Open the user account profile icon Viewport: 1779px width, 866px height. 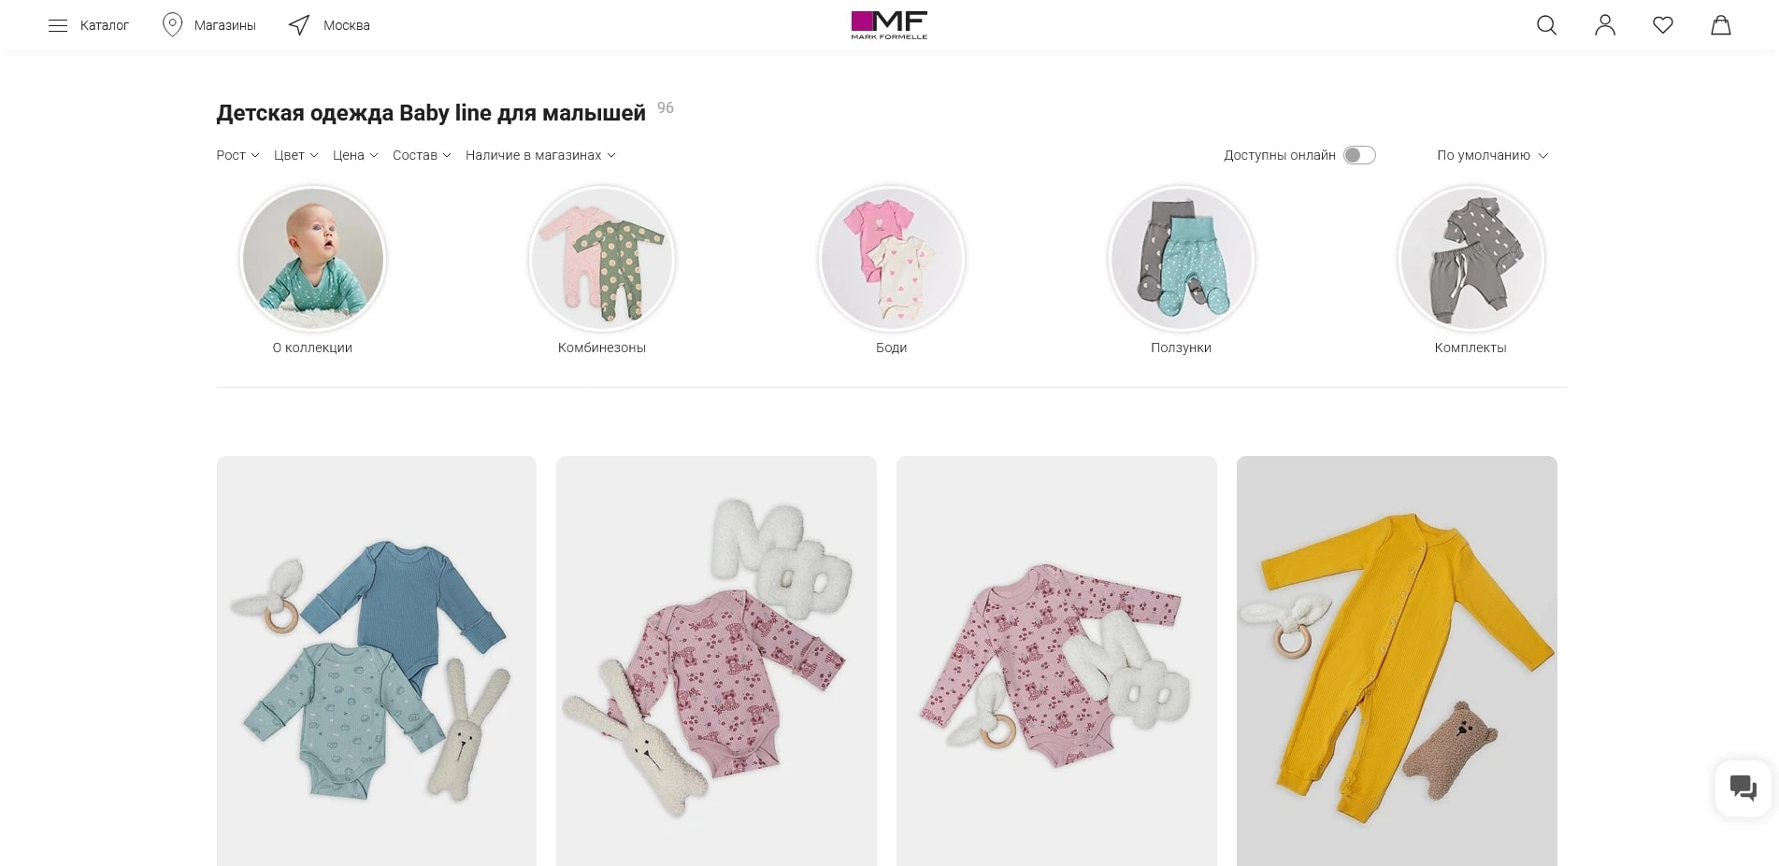tap(1604, 25)
